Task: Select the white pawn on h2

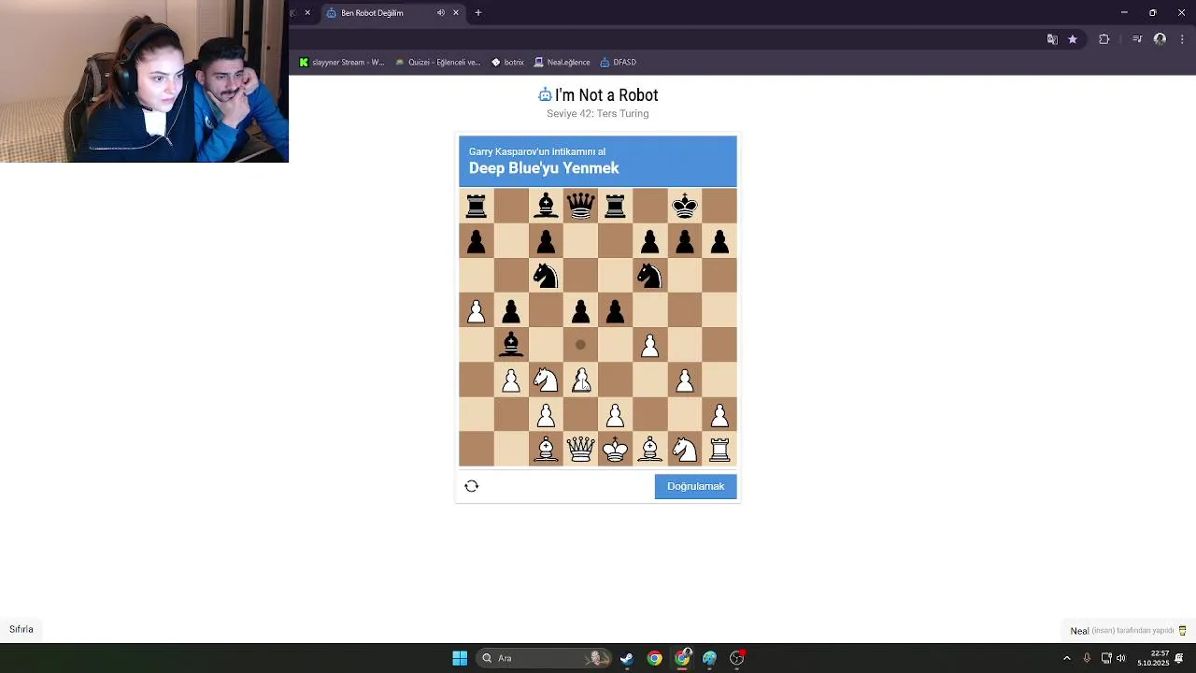Action: pyautogui.click(x=719, y=414)
